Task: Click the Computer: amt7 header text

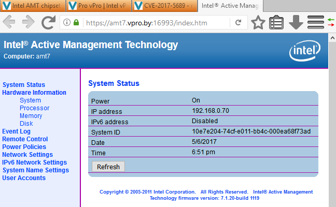Action: pyautogui.click(x=27, y=56)
